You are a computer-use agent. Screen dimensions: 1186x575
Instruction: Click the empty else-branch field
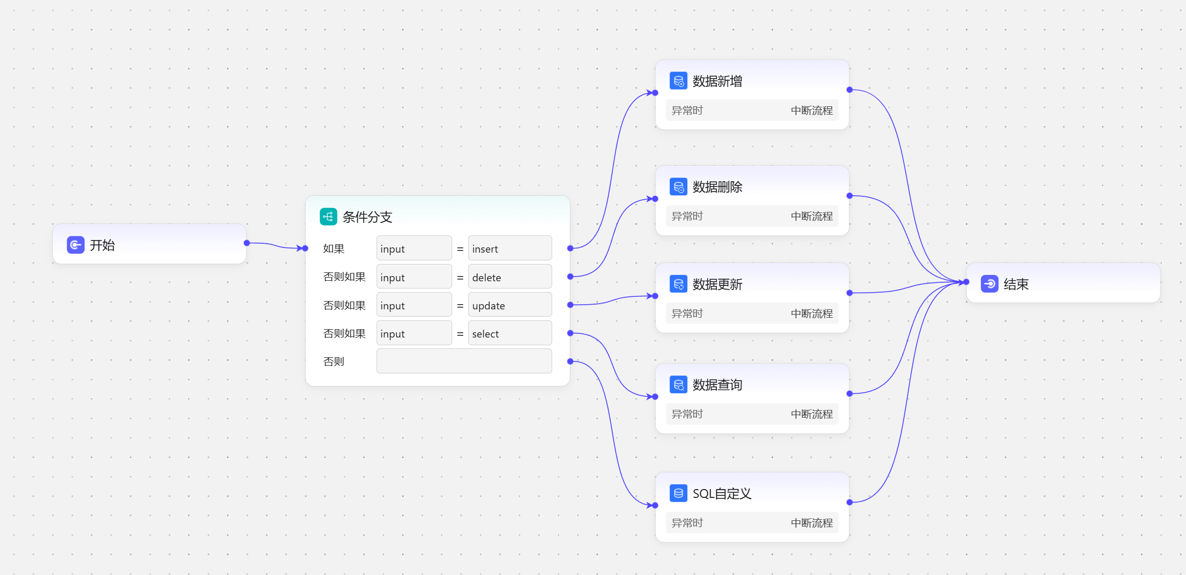click(x=464, y=361)
